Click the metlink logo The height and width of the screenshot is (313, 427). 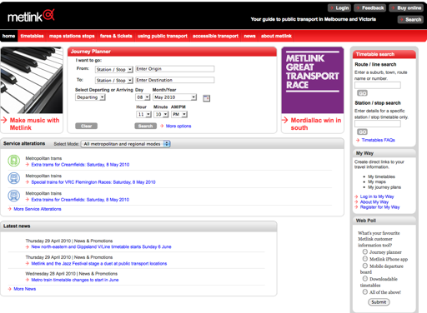click(31, 16)
